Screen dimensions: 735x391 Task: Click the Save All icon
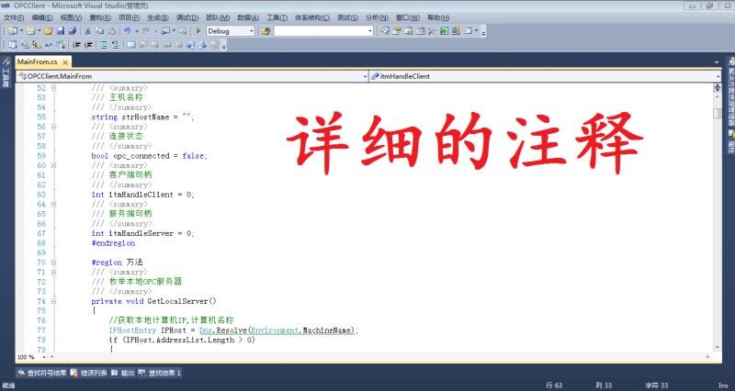pos(73,31)
